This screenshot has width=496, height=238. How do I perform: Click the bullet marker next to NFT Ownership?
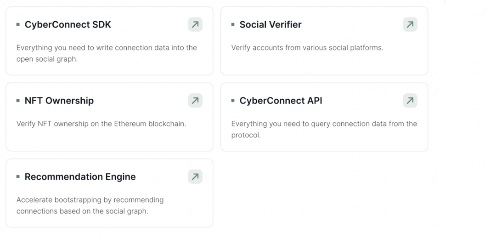(x=18, y=101)
